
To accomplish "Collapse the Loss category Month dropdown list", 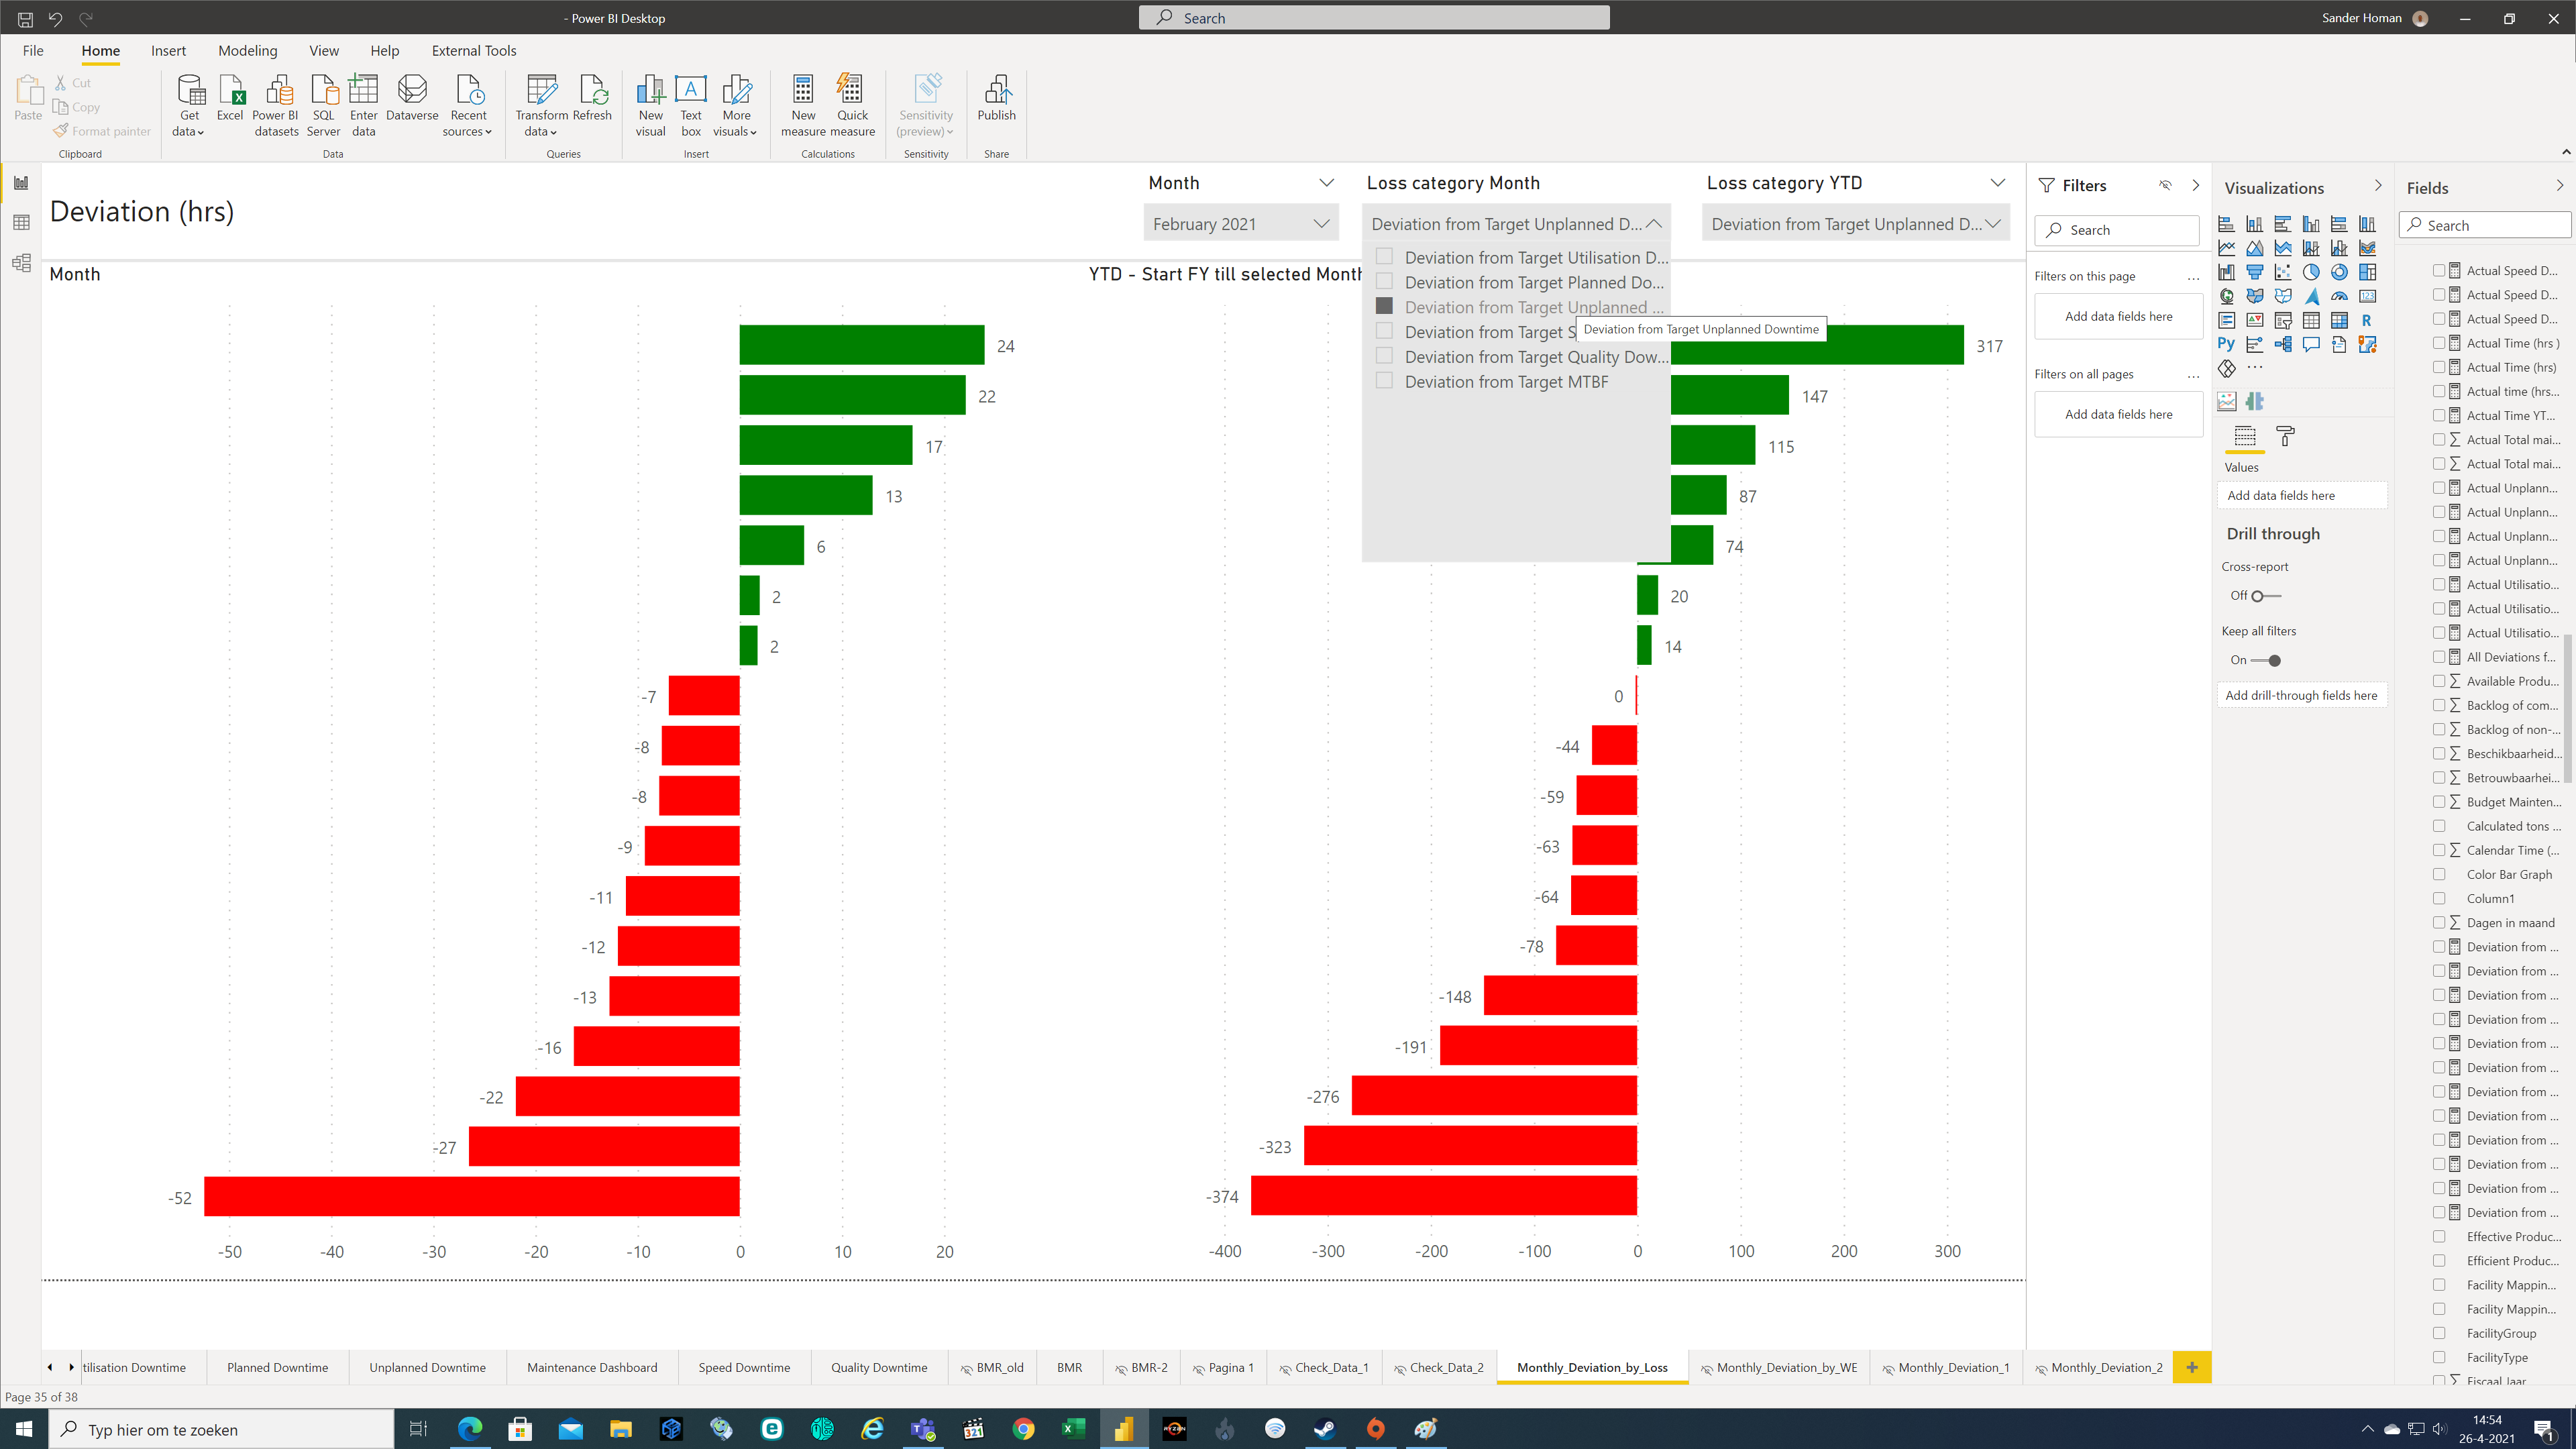I will pos(1654,224).
